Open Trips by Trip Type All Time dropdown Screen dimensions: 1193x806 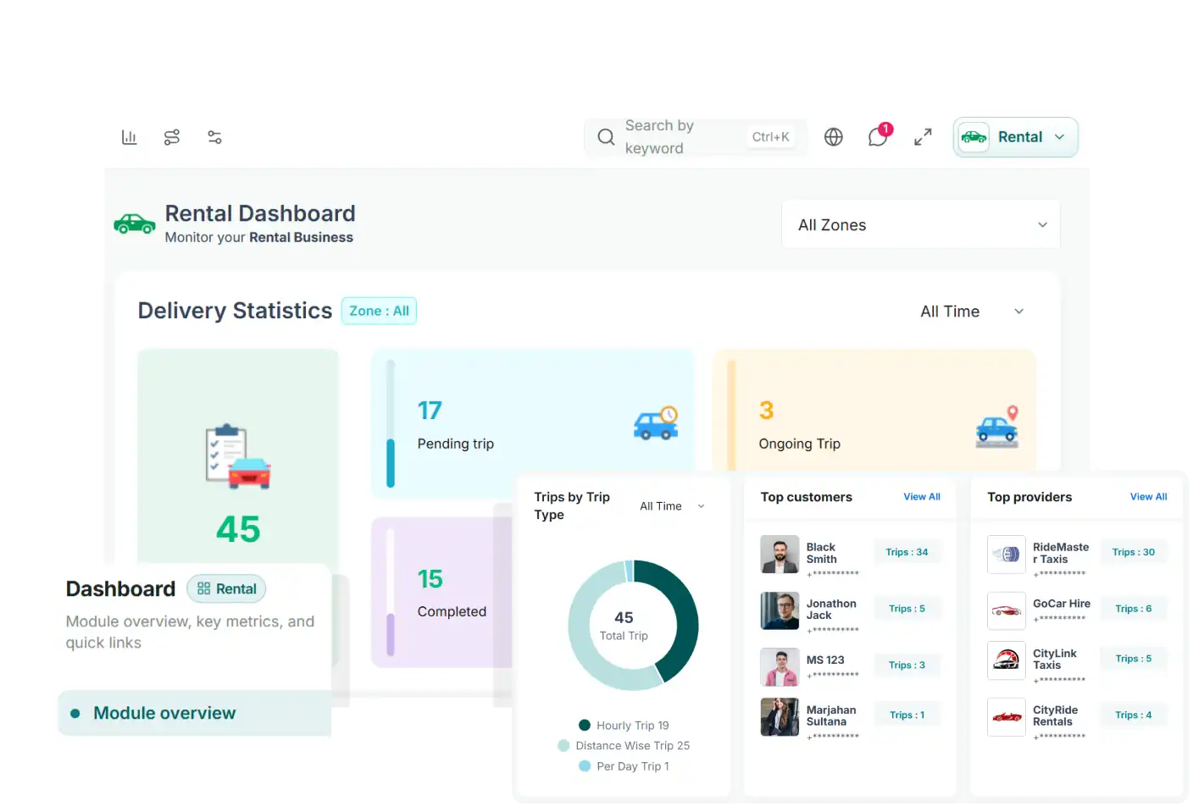(672, 506)
